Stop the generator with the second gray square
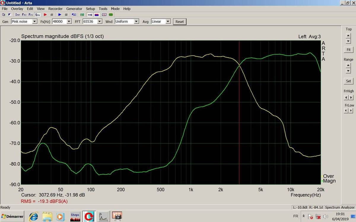The image size is (356, 222). pyautogui.click(x=66, y=15)
